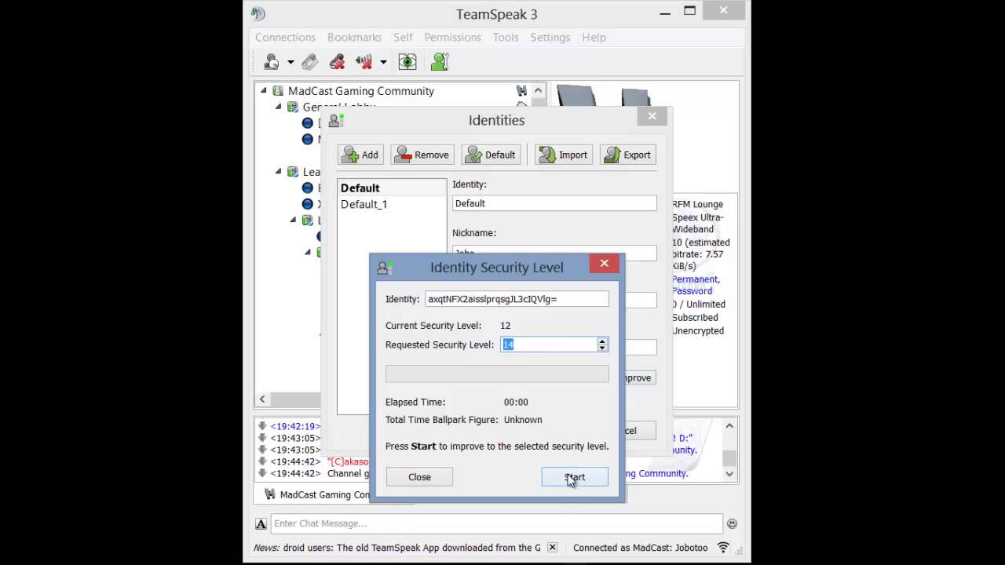The height and width of the screenshot is (565, 1005).
Task: Open the Tools menu
Action: click(506, 37)
